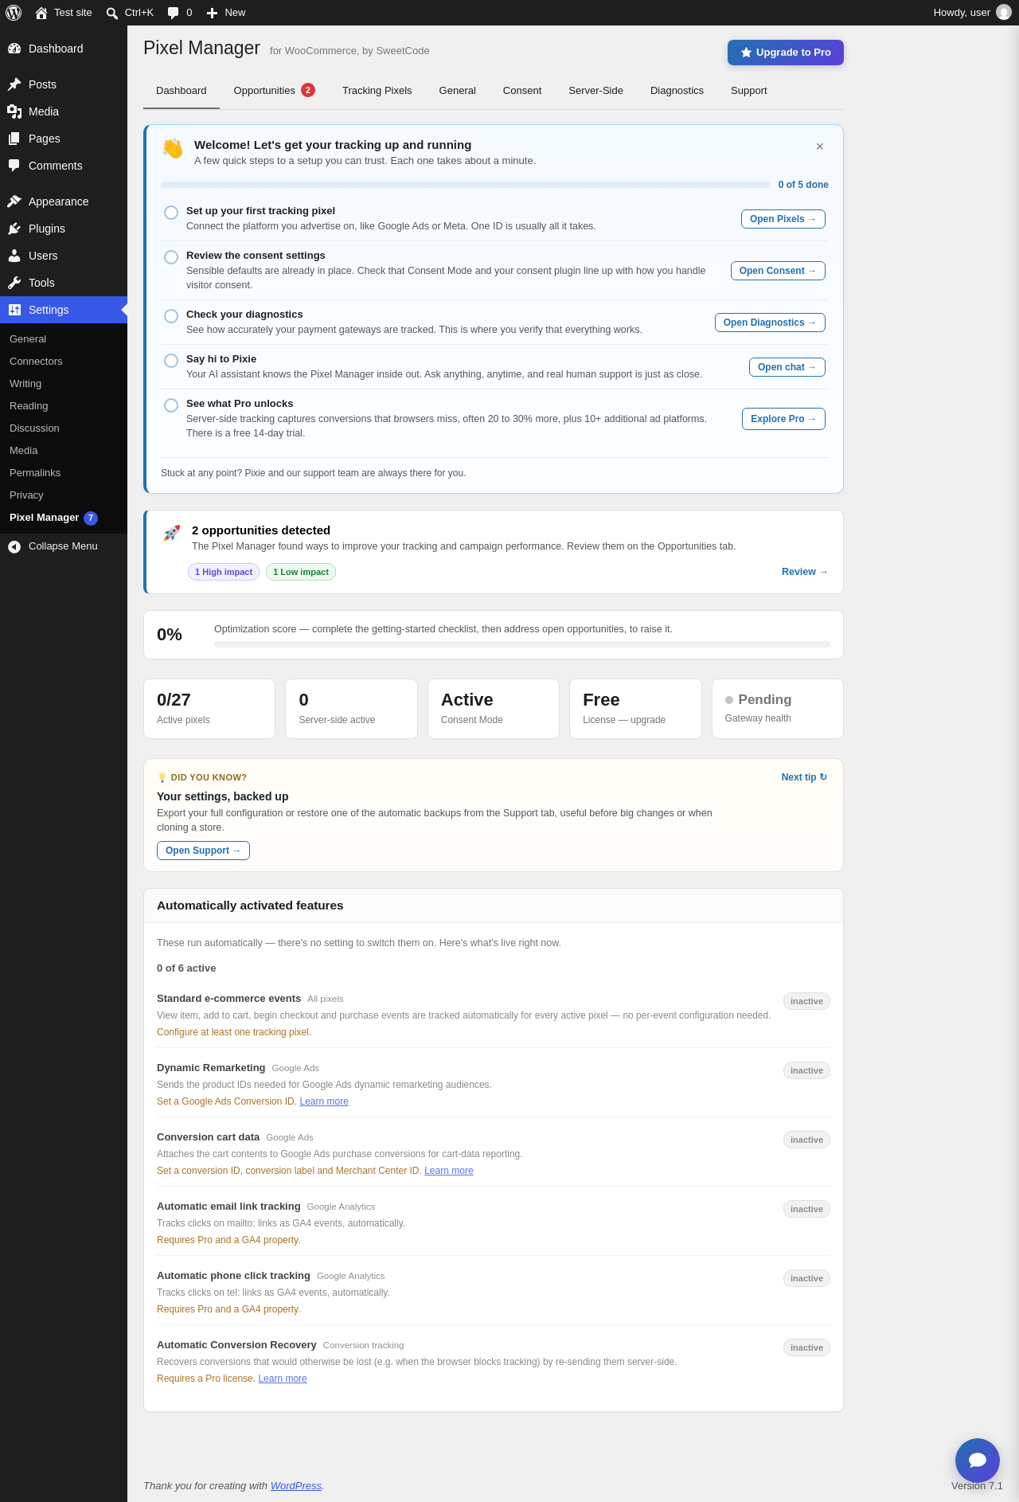Mark 'Say hi to Pixie' circle
The image size is (1019, 1502).
171,361
